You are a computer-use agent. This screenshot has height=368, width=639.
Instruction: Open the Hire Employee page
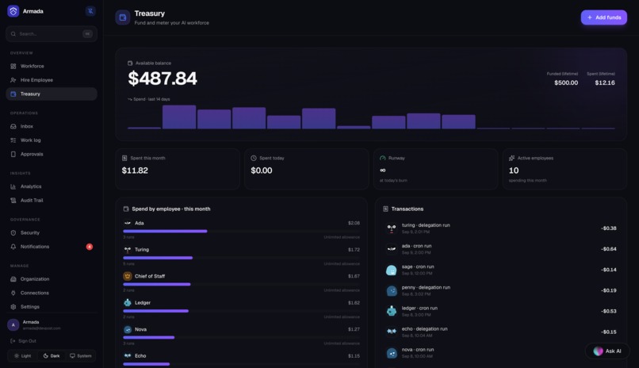[x=52, y=80]
